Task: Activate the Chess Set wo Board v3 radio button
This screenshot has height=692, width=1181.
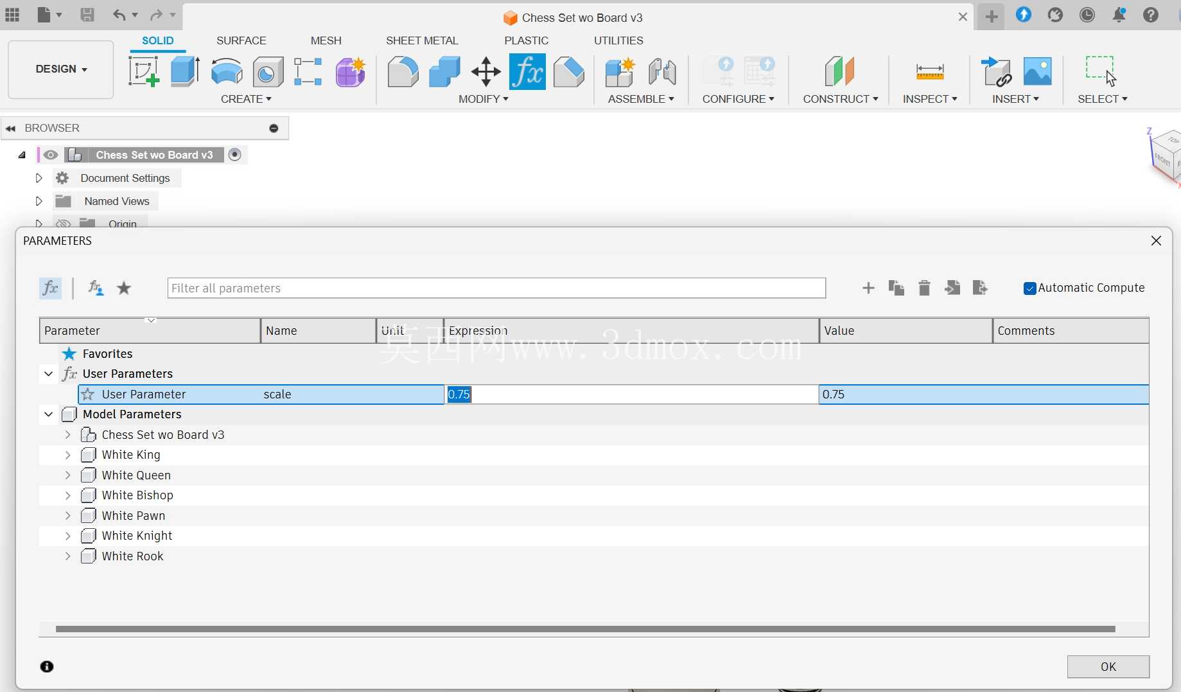Action: [x=235, y=154]
